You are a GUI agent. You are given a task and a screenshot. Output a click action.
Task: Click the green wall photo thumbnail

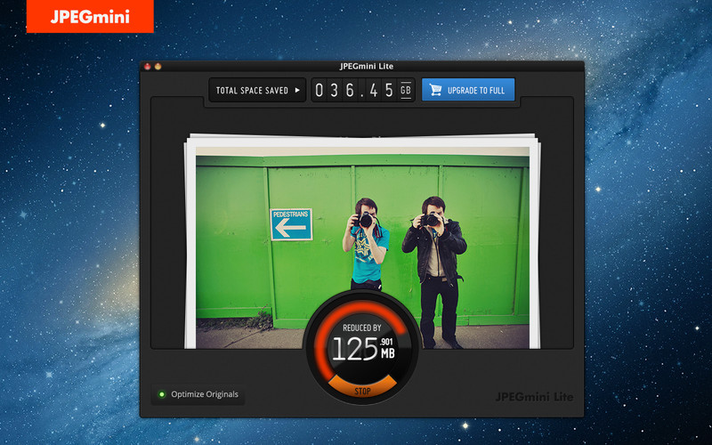pyautogui.click(x=362, y=247)
